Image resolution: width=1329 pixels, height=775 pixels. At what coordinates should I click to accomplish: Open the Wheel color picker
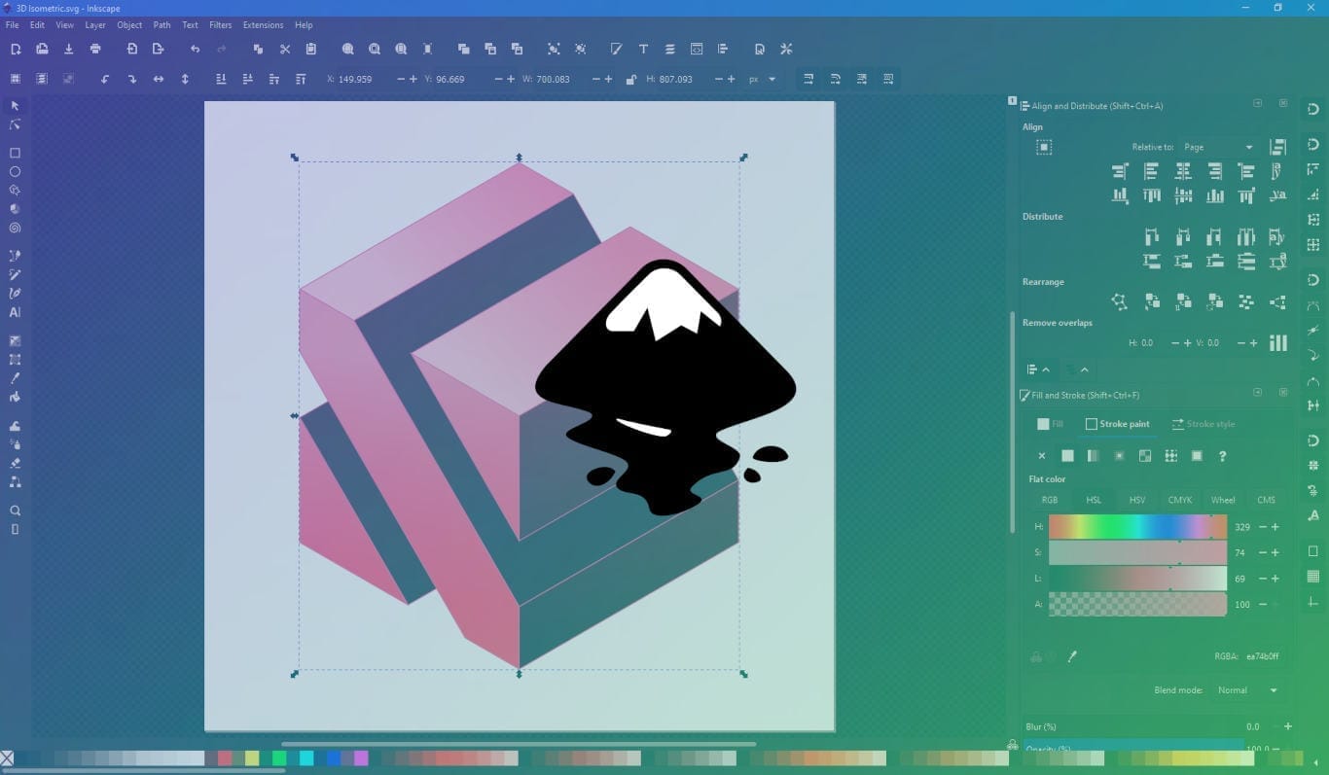pos(1223,499)
